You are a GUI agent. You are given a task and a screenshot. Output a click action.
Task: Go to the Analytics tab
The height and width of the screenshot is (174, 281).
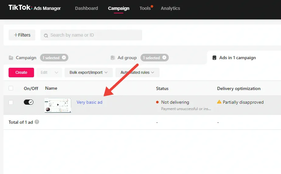(x=170, y=8)
